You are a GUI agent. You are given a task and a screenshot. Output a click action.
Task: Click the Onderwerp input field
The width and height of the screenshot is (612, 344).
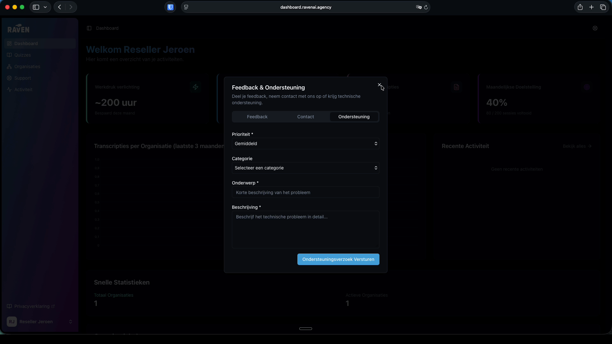[x=305, y=192]
